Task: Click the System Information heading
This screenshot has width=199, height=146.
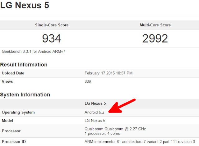Action: (25, 95)
